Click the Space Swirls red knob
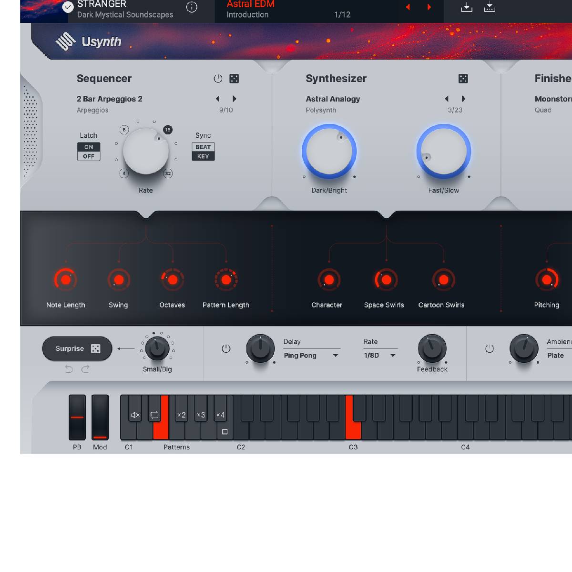This screenshot has height=572, width=572. 386,280
